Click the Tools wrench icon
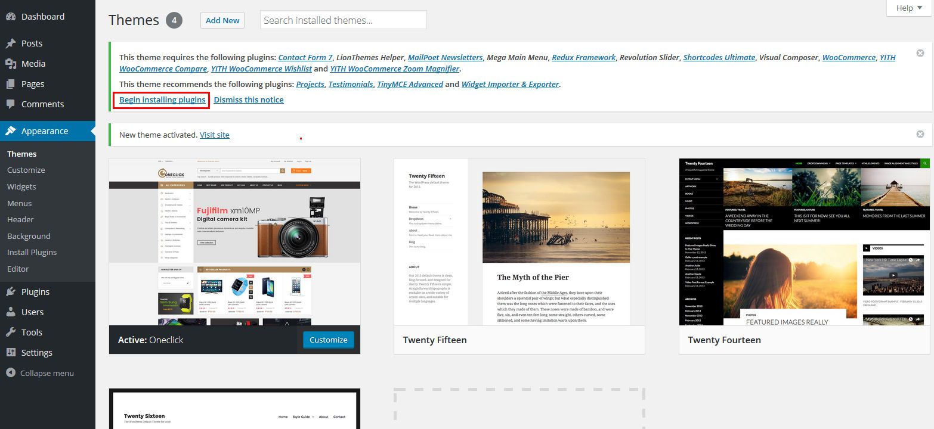 [x=11, y=332]
